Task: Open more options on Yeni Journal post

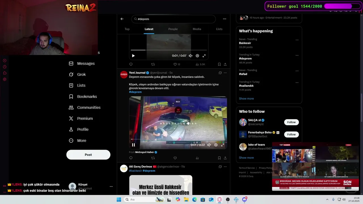Action: (225, 73)
